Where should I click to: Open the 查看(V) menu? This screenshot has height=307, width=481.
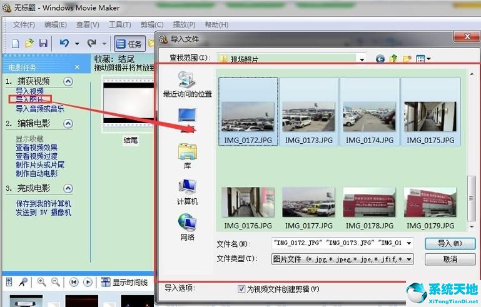point(88,25)
